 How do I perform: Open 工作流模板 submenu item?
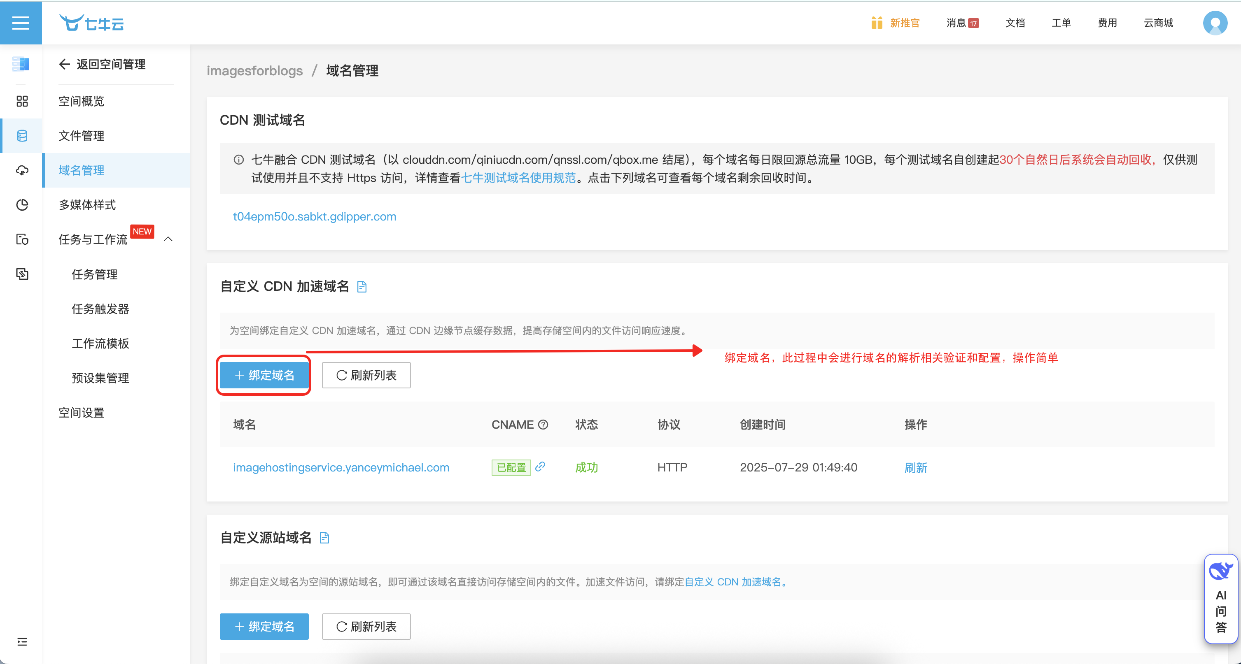[100, 344]
